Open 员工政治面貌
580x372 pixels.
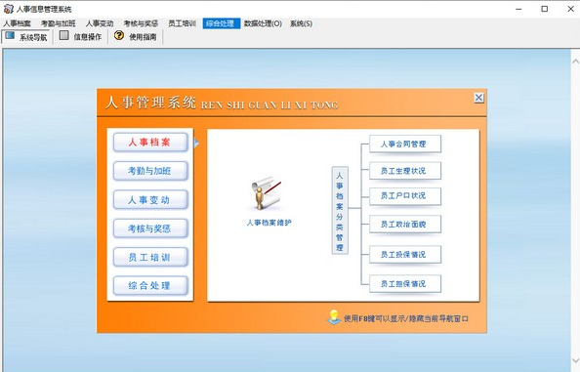click(405, 225)
